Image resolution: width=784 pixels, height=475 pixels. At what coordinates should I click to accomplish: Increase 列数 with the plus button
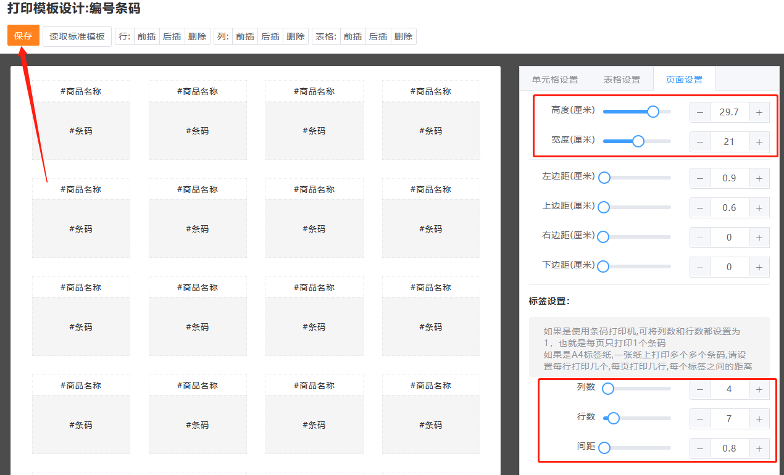pos(759,389)
